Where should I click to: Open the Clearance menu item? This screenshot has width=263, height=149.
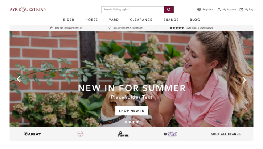click(141, 20)
